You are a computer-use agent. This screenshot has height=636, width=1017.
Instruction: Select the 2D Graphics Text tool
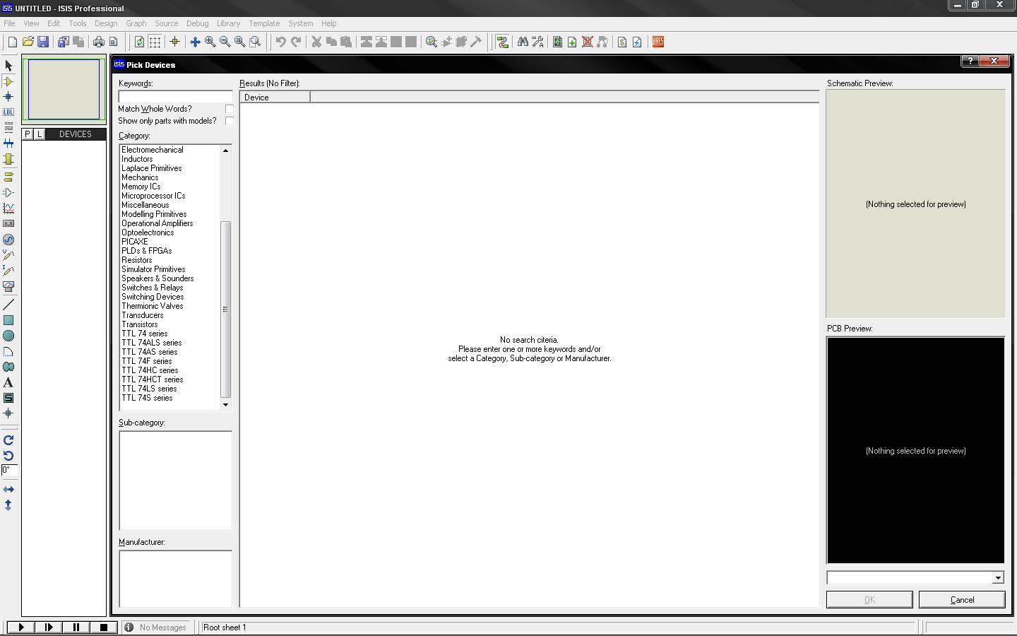pyautogui.click(x=8, y=382)
